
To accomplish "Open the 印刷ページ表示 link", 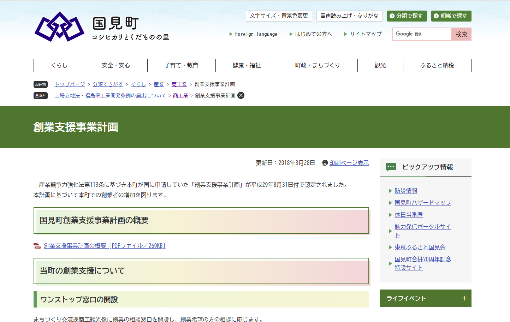I will [349, 163].
